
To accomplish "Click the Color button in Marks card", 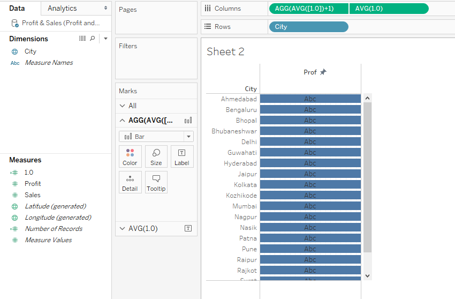I will tap(130, 156).
